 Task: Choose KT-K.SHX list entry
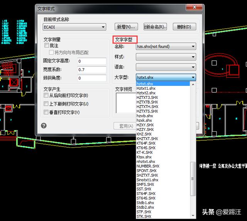[163, 152]
